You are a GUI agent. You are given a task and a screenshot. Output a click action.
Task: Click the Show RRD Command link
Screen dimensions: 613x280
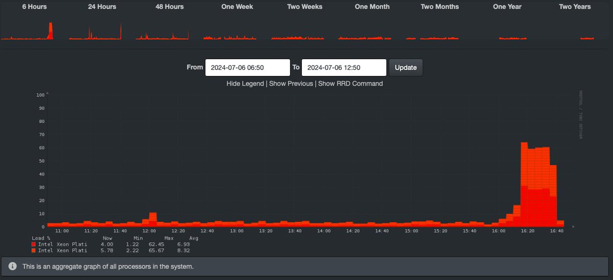(350, 84)
